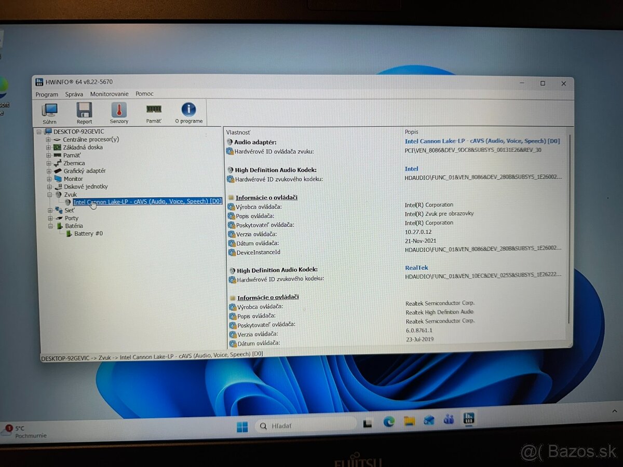Click the Intel codec link

411,169
